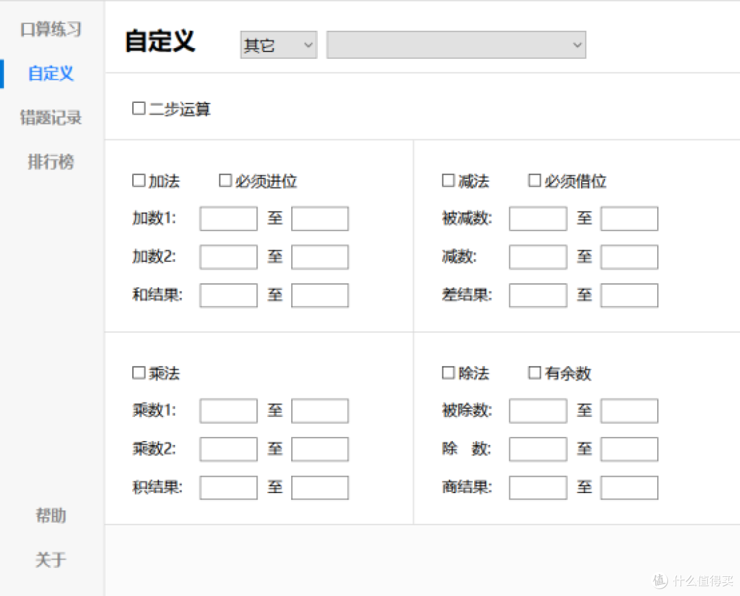Click the 和结果 minimum value field
Screen dimensions: 740x596
tap(228, 295)
